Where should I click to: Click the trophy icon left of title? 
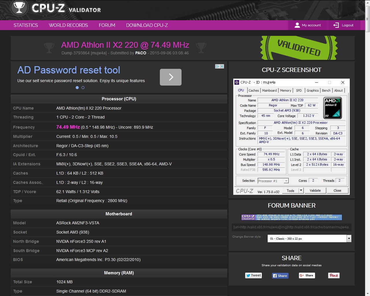click(49, 48)
